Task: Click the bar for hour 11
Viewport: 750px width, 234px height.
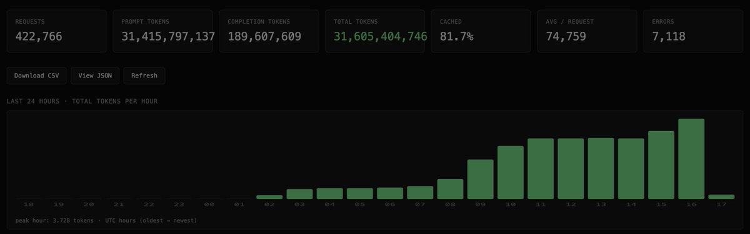Action: click(541, 168)
